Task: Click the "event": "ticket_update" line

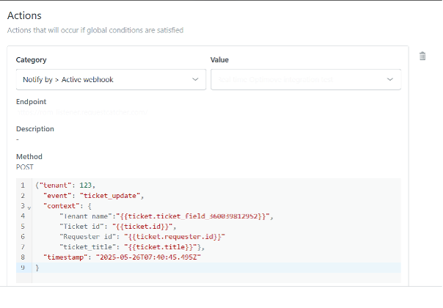Action: (x=94, y=196)
